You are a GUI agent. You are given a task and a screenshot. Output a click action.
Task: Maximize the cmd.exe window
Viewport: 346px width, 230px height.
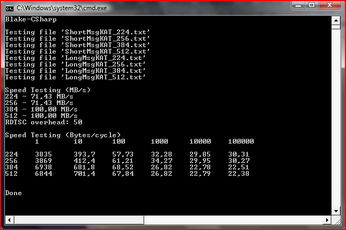pos(312,5)
